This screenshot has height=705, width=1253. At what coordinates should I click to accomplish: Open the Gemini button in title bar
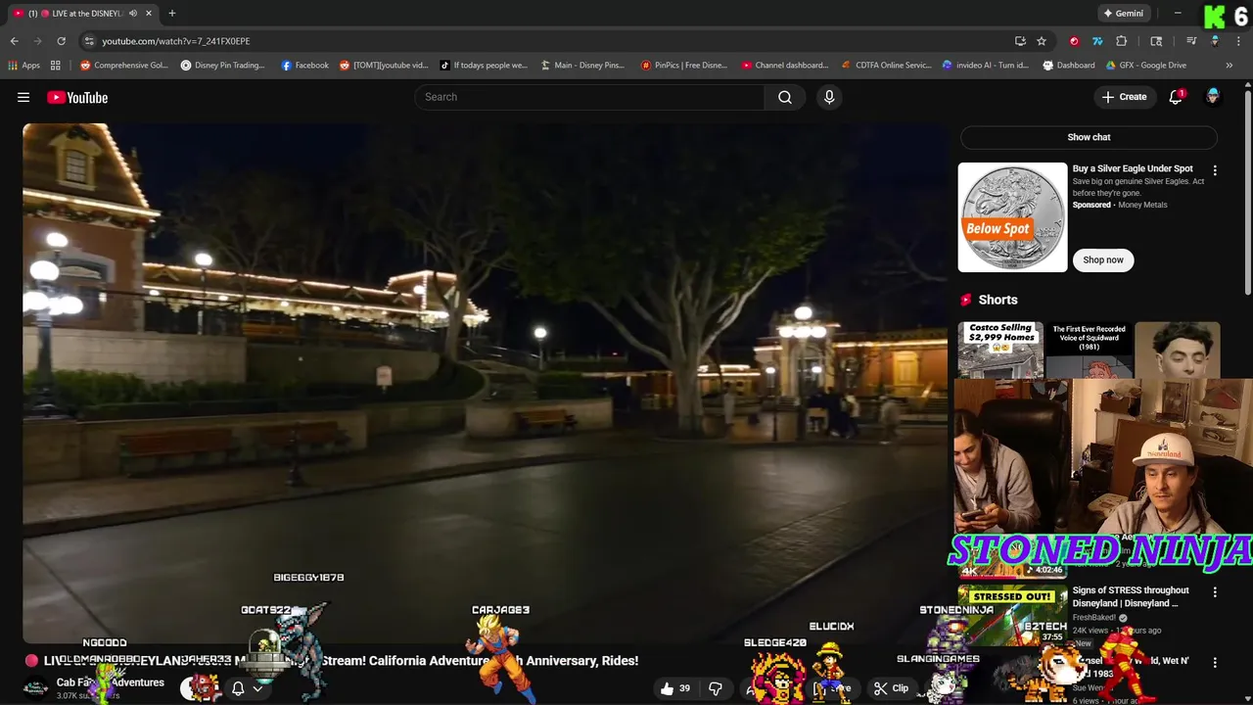tap(1123, 13)
